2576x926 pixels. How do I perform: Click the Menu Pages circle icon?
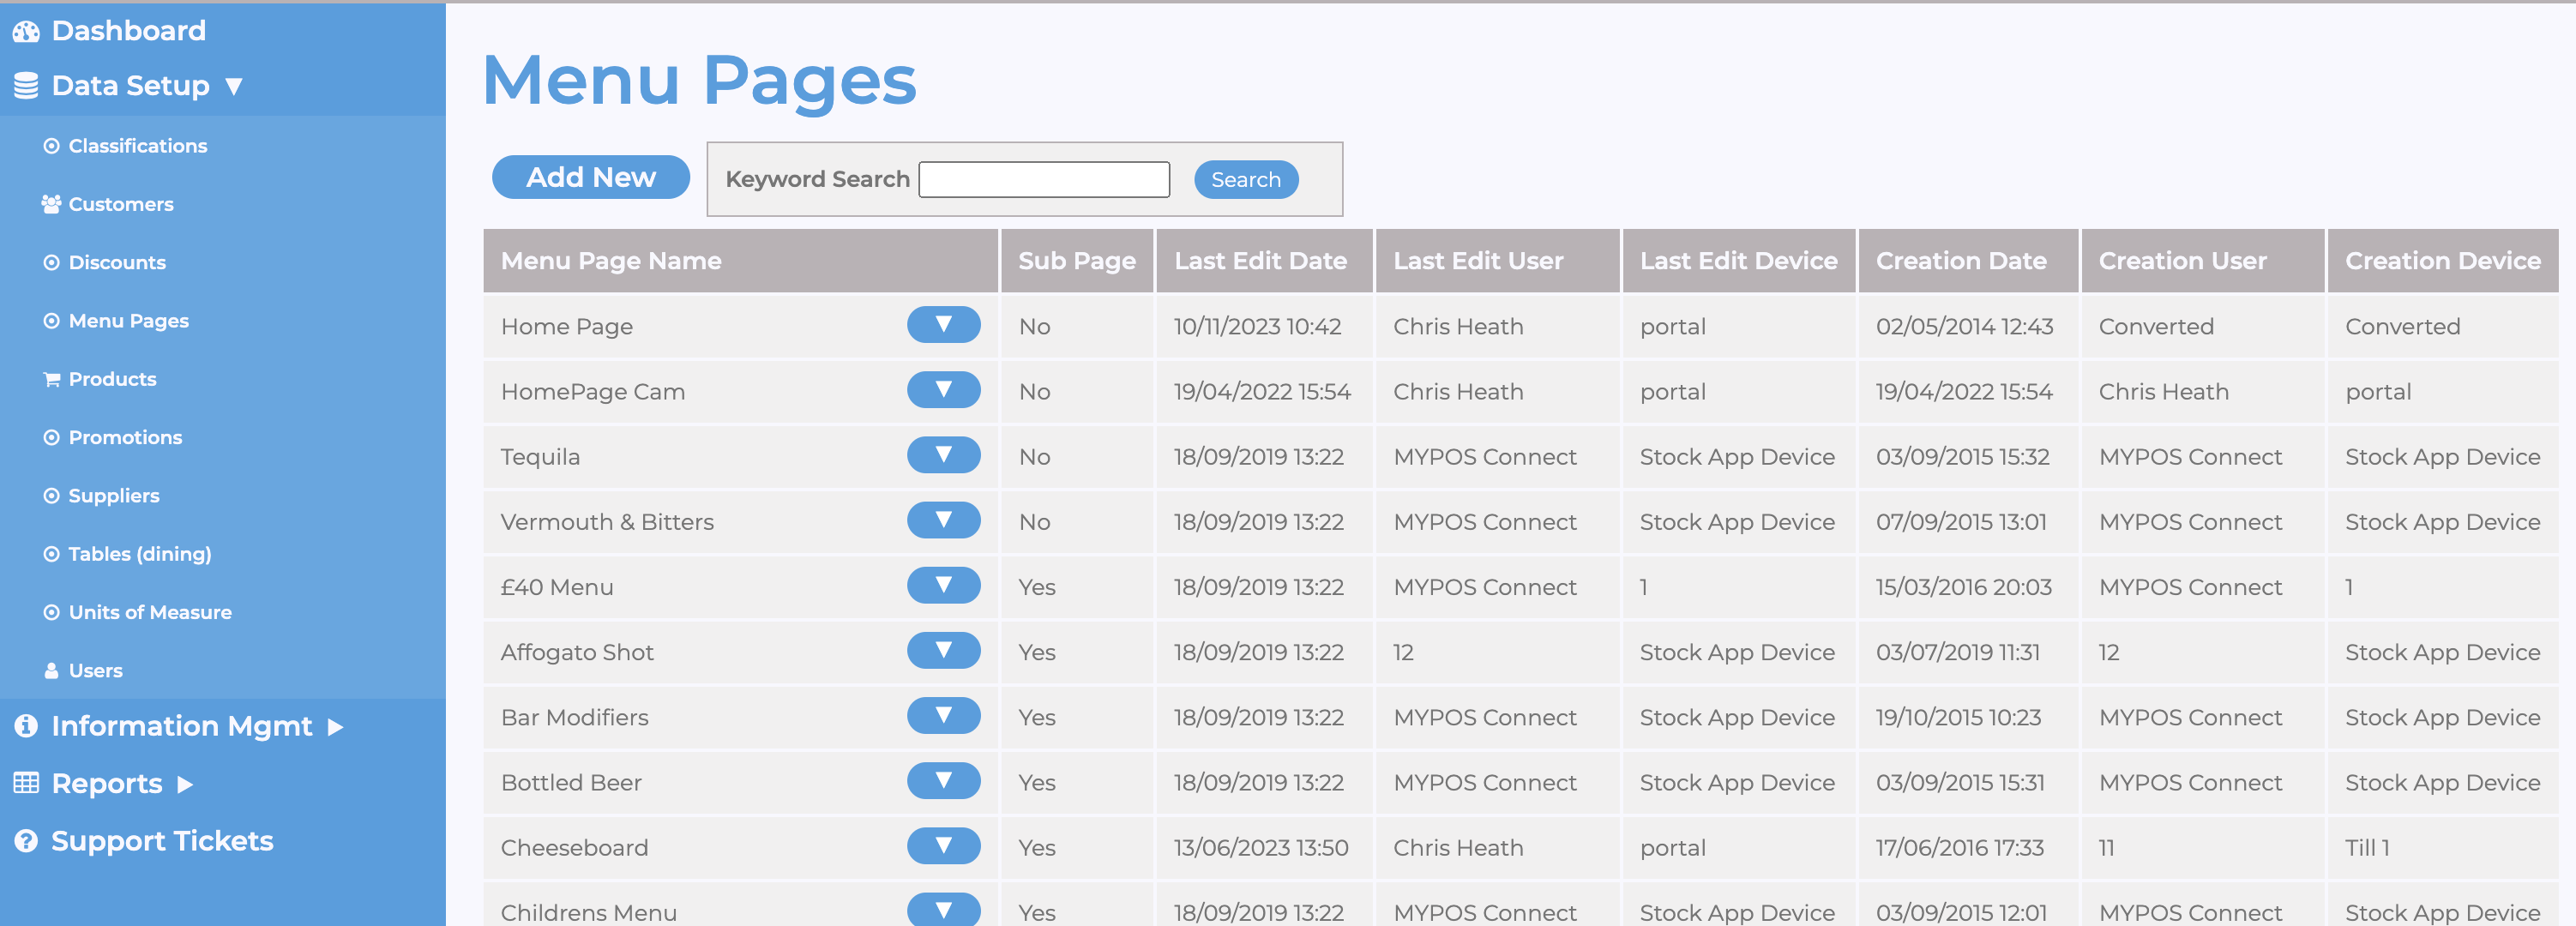[51, 321]
